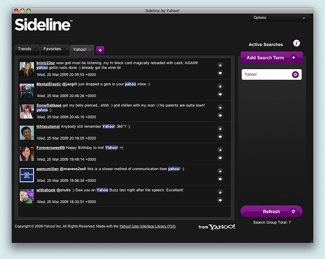Image resolution: width=325 pixels, height=259 pixels.
Task: Click @crutis mention in withahook tweet
Action: (x=63, y=190)
